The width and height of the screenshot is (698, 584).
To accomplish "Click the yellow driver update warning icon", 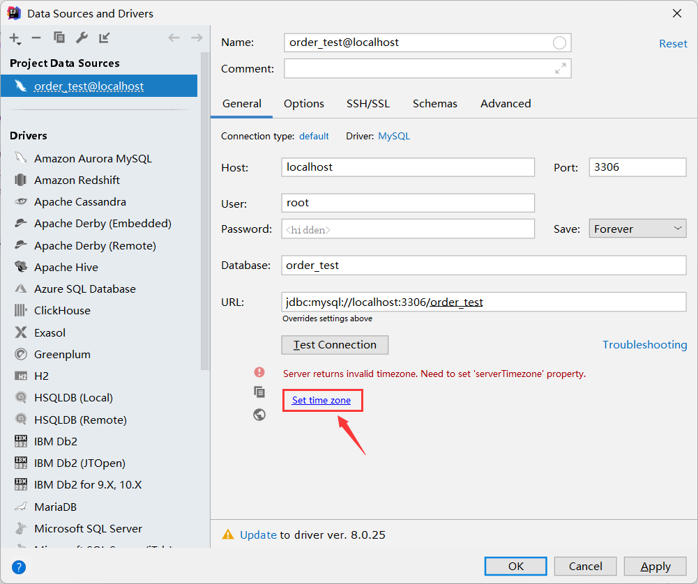I will coord(228,535).
